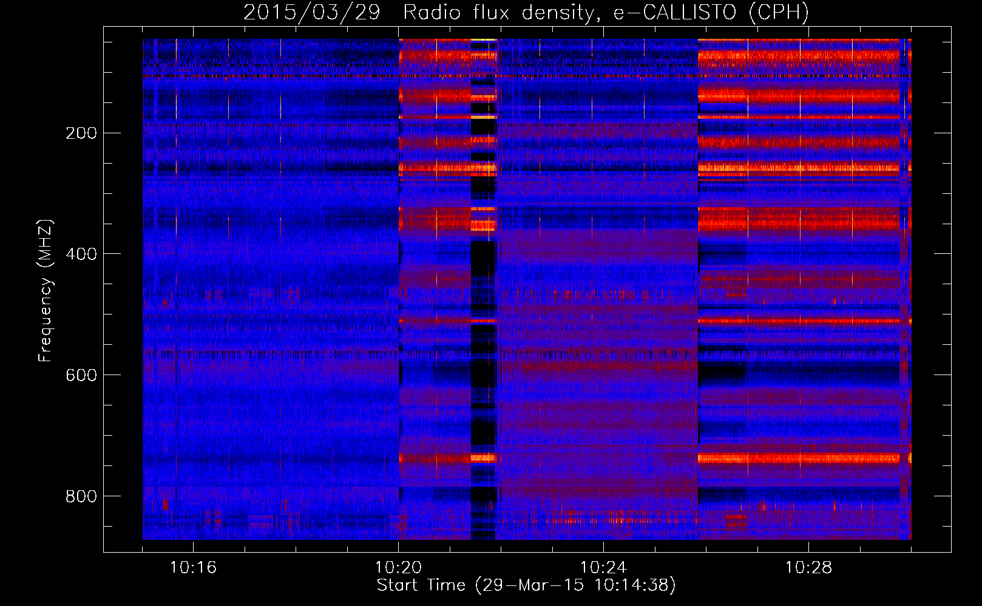Click the 10:24 time tick label

click(x=603, y=568)
